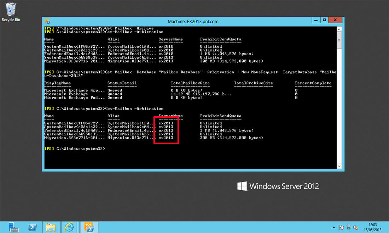Screen dimensions: 389x233
Task: Click the 'Microsoft Exchange Fed...' display name
Action: coord(75,98)
